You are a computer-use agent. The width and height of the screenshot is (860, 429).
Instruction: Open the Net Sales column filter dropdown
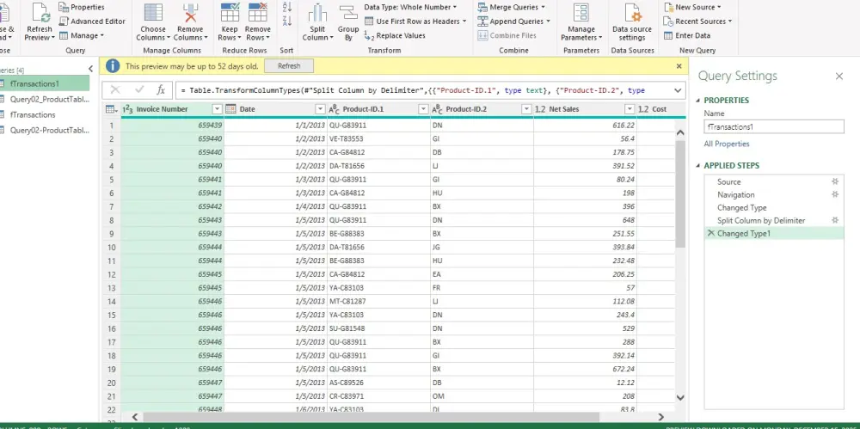[630, 109]
